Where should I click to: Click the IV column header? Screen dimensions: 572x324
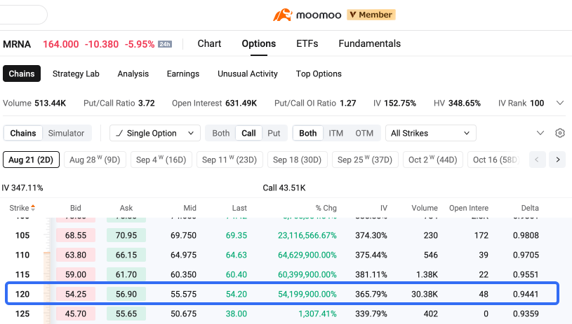point(384,208)
